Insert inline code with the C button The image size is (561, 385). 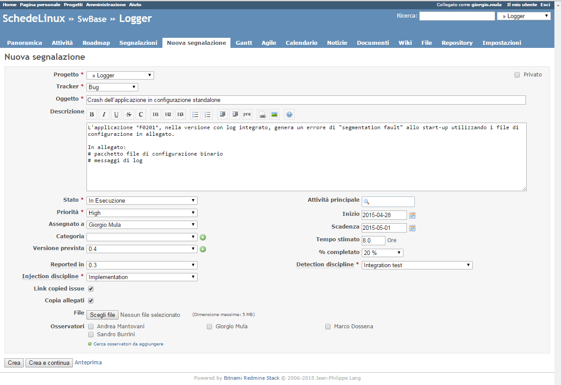(141, 114)
